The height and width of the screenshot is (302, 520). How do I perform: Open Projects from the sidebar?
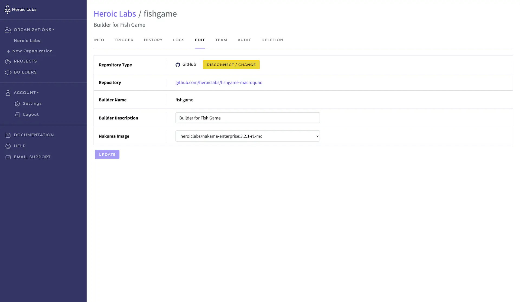tap(25, 61)
